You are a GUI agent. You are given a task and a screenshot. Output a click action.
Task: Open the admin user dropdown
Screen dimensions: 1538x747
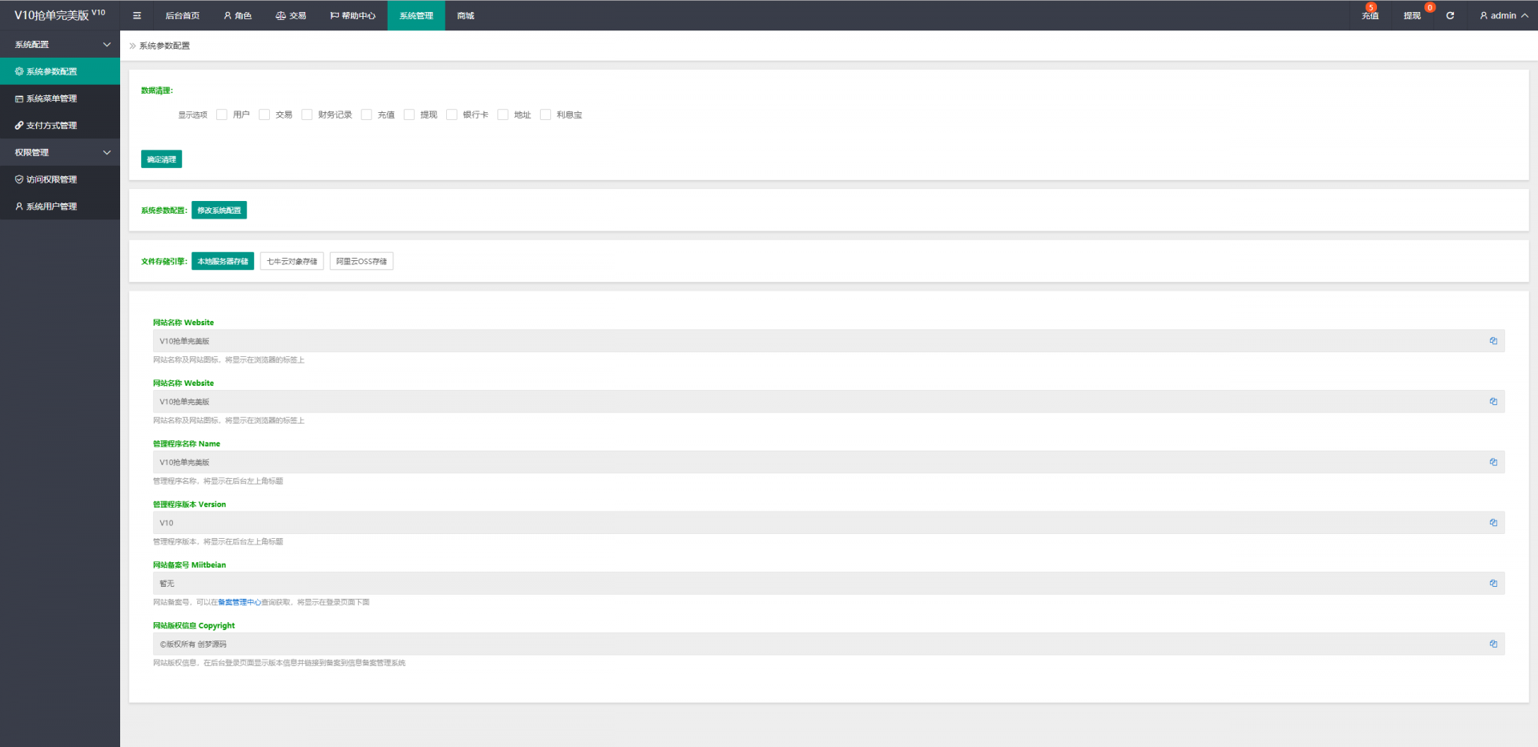(x=1504, y=15)
